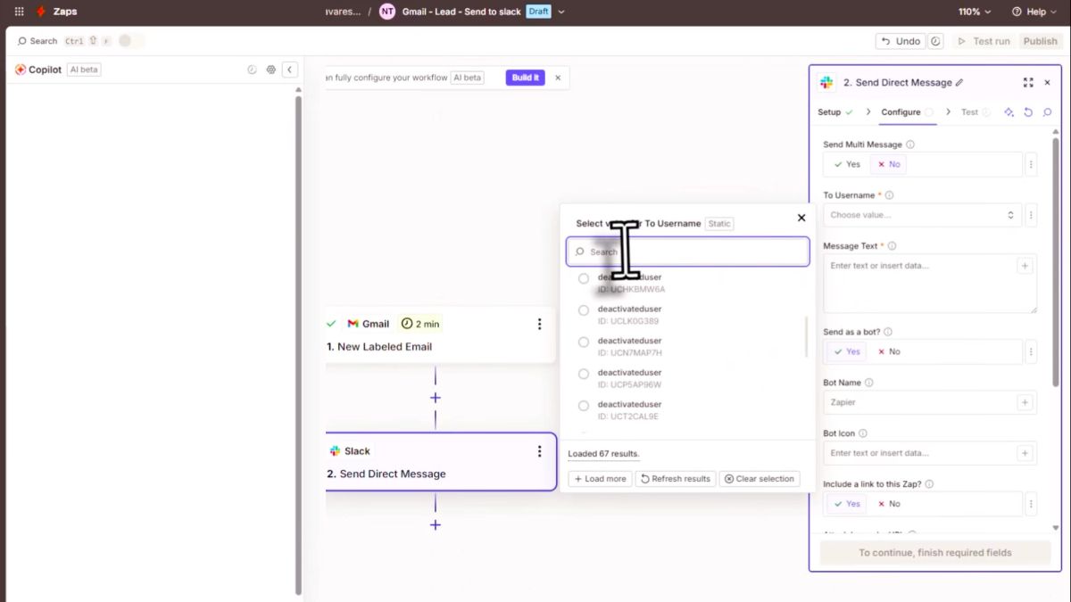
Task: Insert data into Bot Icon via plus
Action: pos(1025,453)
